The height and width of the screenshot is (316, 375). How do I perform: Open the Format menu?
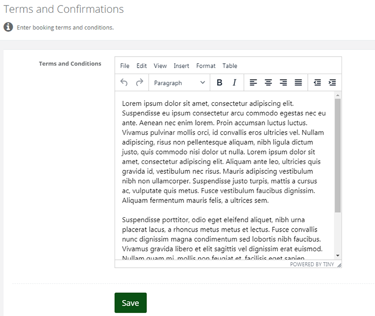coord(206,66)
